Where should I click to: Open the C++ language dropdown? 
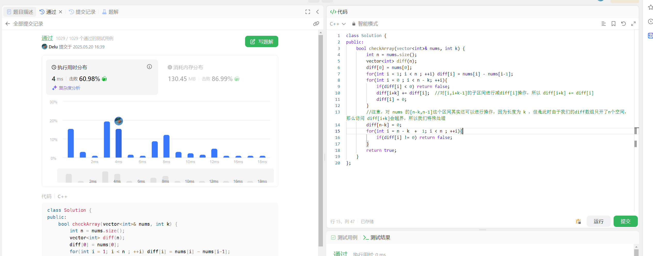point(338,24)
